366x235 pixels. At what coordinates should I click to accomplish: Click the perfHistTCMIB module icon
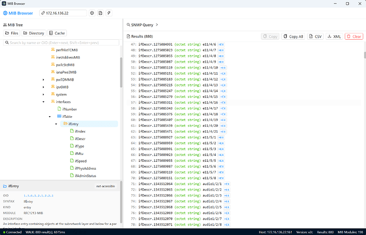(x=53, y=50)
